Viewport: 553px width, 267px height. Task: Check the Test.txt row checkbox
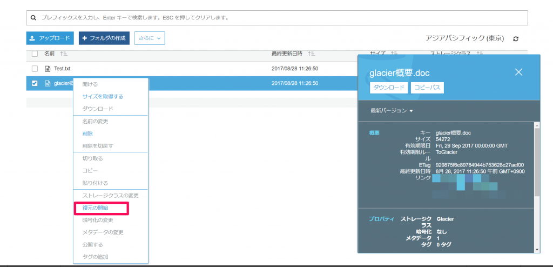(35, 69)
